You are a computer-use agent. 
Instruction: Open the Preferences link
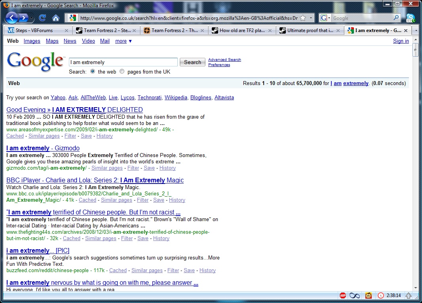coord(219,65)
